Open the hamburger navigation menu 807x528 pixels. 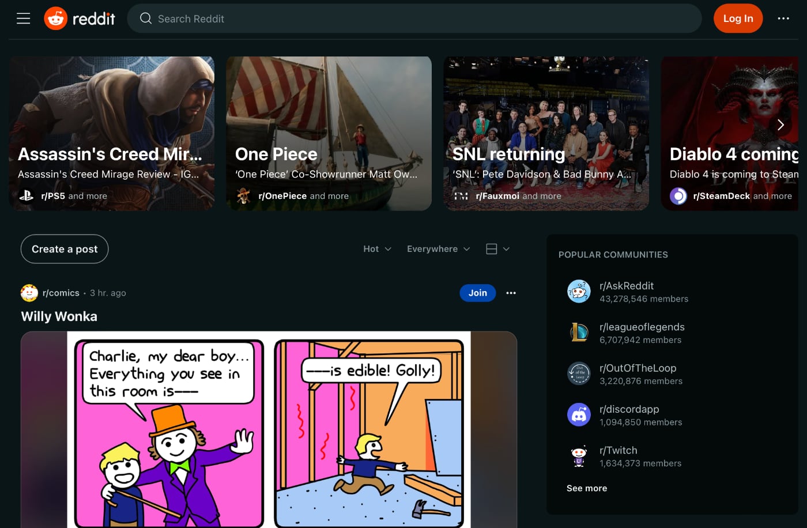24,18
